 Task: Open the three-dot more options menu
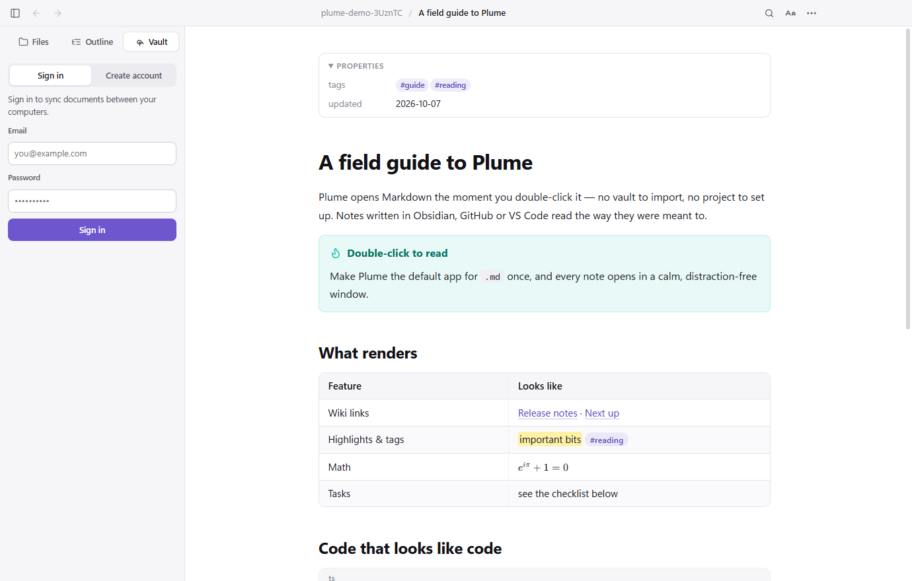coord(812,13)
